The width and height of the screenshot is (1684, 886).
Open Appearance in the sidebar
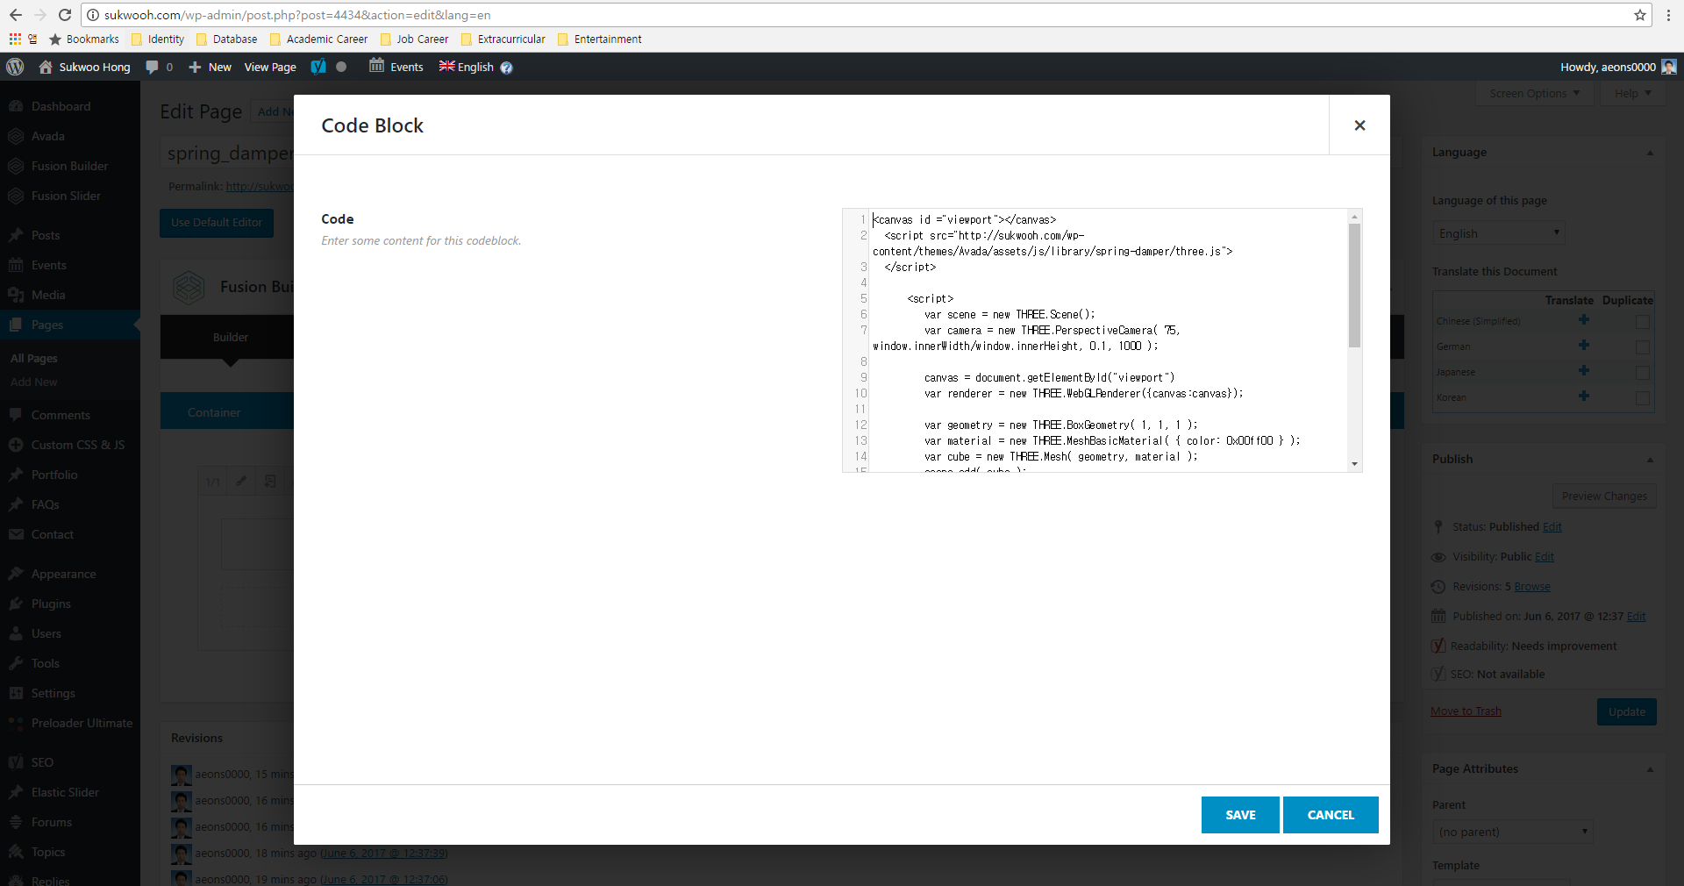point(63,574)
